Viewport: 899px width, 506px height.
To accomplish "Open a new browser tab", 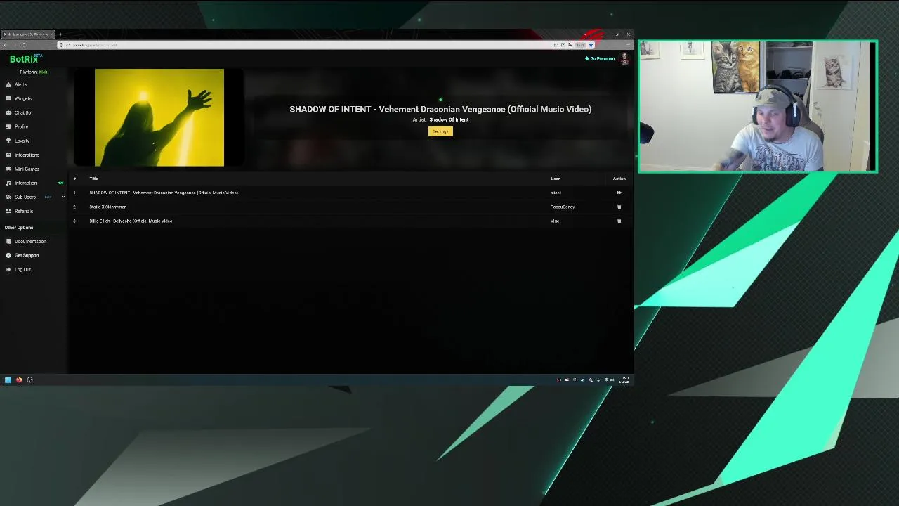I will [60, 34].
